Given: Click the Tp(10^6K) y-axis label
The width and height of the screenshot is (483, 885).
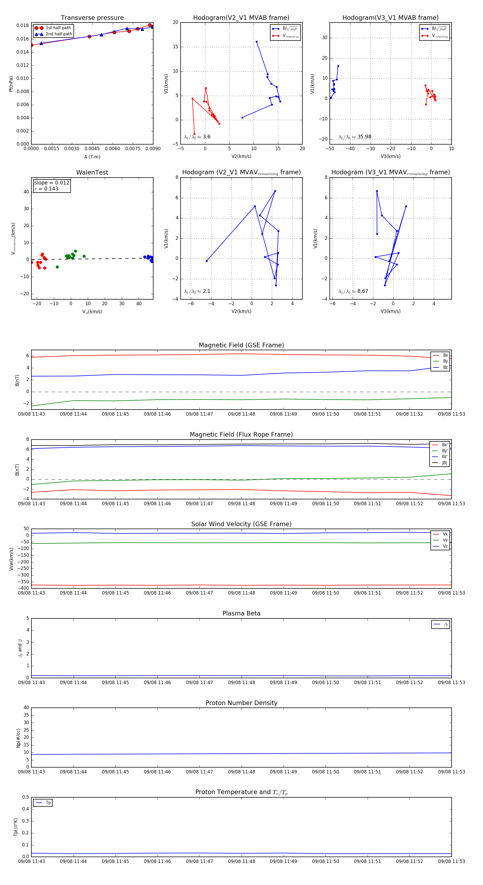Looking at the screenshot, I should [16, 827].
